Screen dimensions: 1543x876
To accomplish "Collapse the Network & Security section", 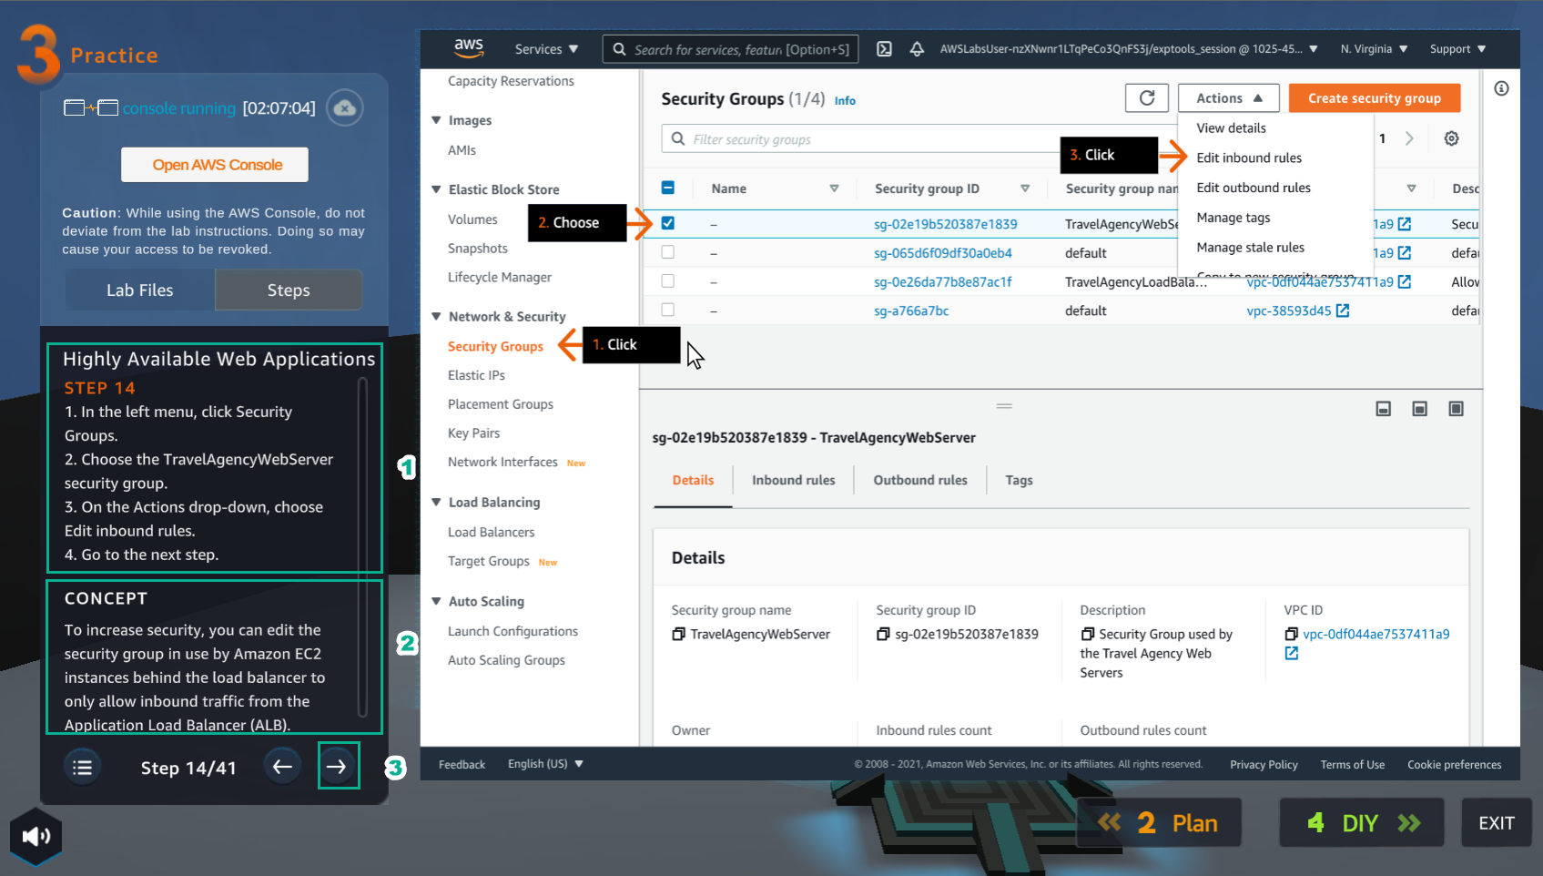I will (x=436, y=317).
